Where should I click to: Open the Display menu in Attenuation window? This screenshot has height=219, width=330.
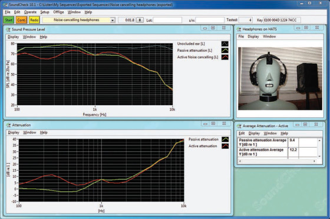(14, 132)
